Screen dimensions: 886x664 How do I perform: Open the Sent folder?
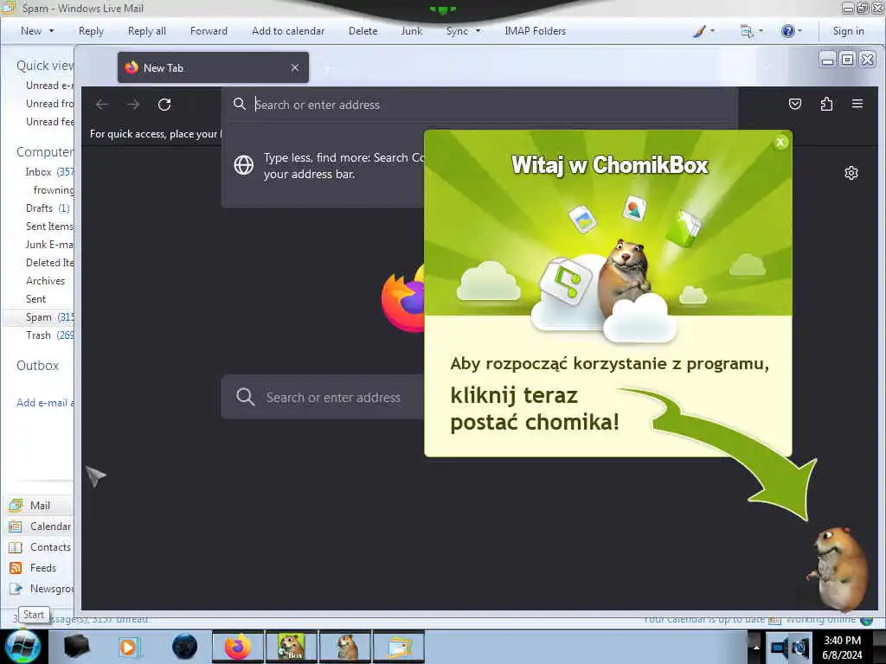tap(35, 298)
